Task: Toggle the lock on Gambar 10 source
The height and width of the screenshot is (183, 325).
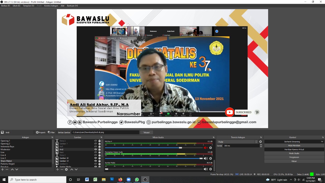Action: [100, 158]
